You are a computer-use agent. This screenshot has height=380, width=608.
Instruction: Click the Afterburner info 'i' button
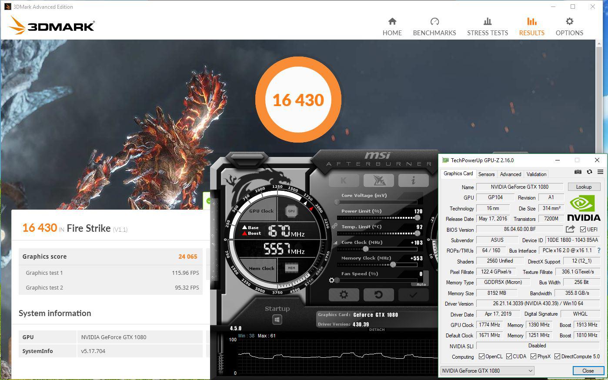point(413,180)
